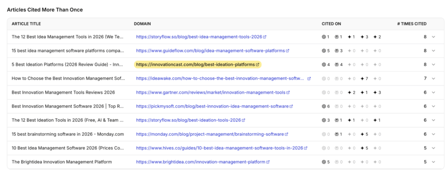Click ChatGPT icon with count 3, best-ideation-tools row
The height and width of the screenshot is (175, 447).
coord(324,121)
